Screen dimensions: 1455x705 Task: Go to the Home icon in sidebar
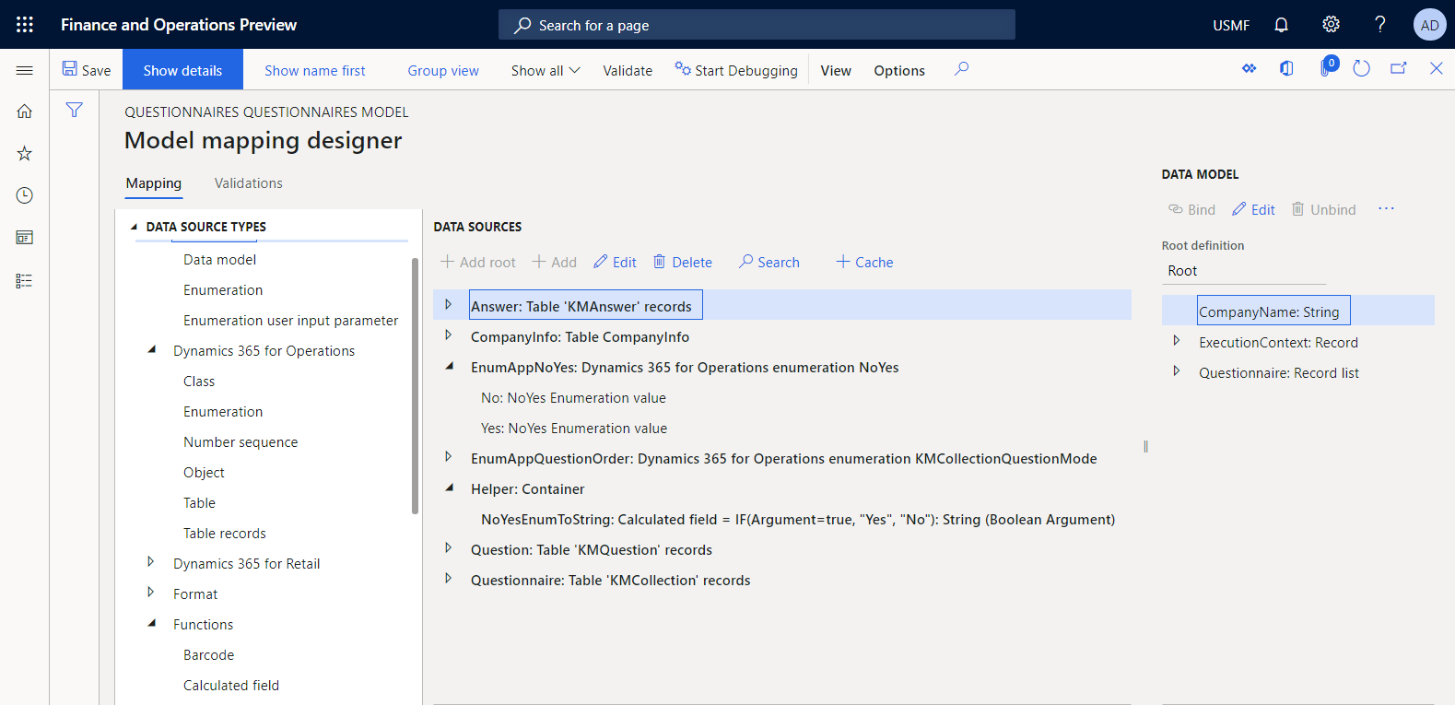[x=25, y=112]
